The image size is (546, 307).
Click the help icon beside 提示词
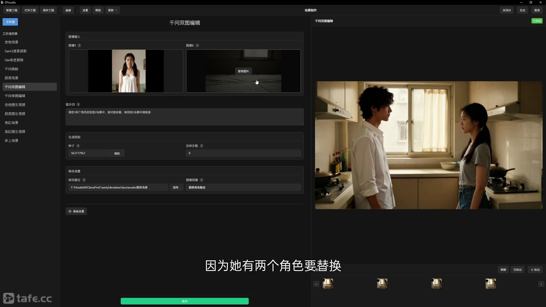pos(78,105)
